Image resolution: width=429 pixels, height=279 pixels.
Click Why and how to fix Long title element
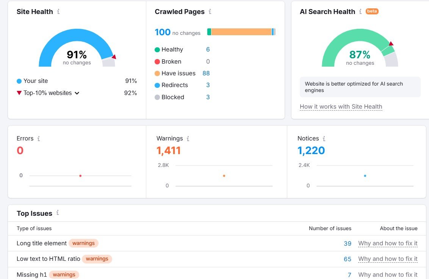coord(388,243)
